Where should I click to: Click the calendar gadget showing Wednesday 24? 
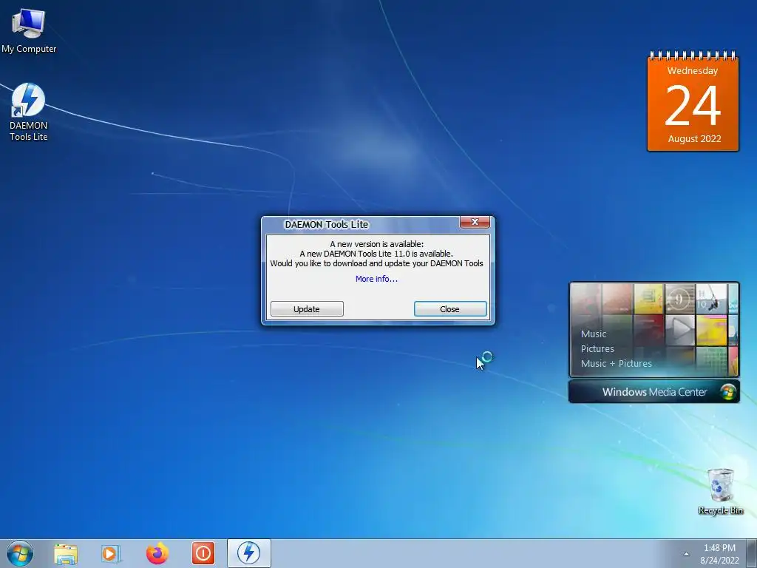(693, 101)
